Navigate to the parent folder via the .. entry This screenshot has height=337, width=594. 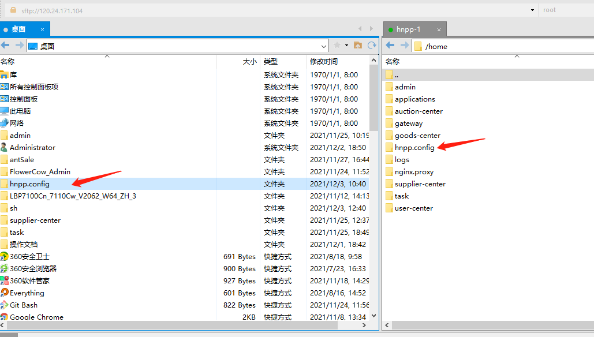point(396,74)
